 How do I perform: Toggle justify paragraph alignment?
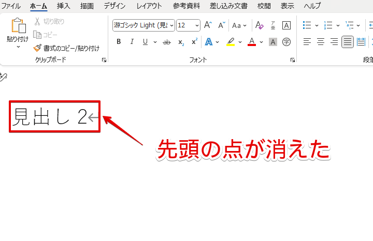[x=348, y=42]
